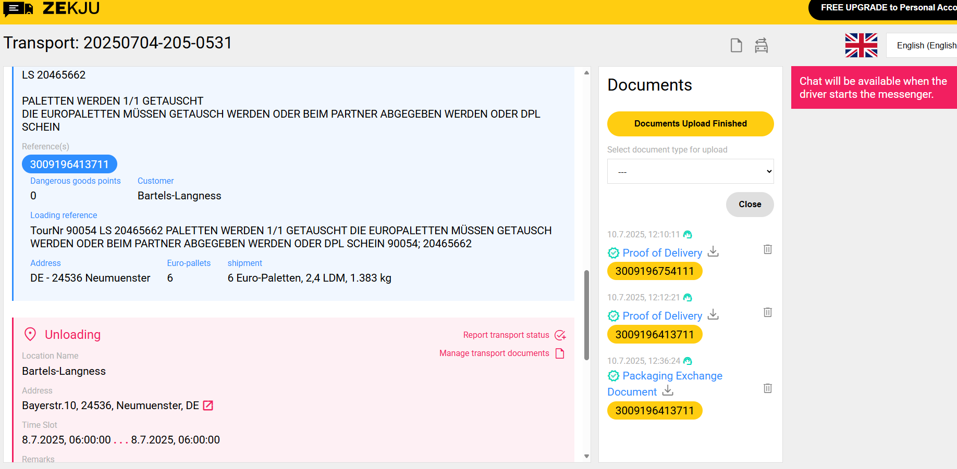
Task: Click LS 20465662 text line
Action: 54,75
